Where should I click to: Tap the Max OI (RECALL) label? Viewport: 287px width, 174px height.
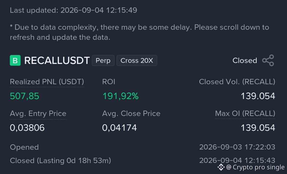pyautogui.click(x=245, y=113)
